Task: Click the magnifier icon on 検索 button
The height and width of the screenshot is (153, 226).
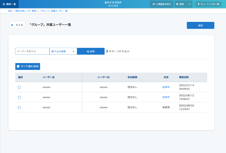Action: click(x=88, y=52)
